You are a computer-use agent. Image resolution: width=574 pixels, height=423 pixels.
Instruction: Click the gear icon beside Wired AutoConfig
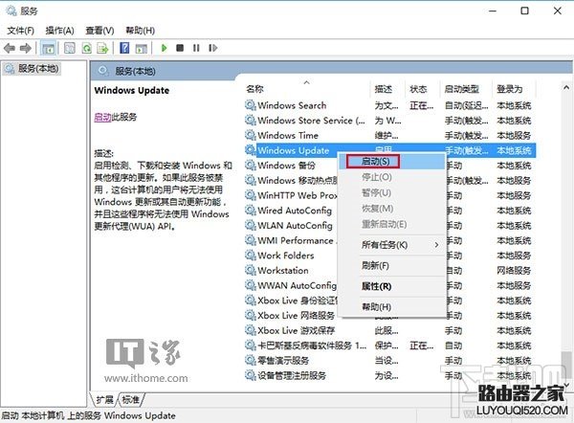coord(251,211)
